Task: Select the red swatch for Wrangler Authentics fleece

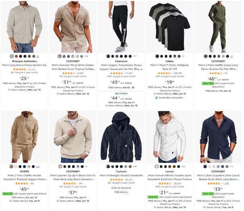Action: point(16,56)
